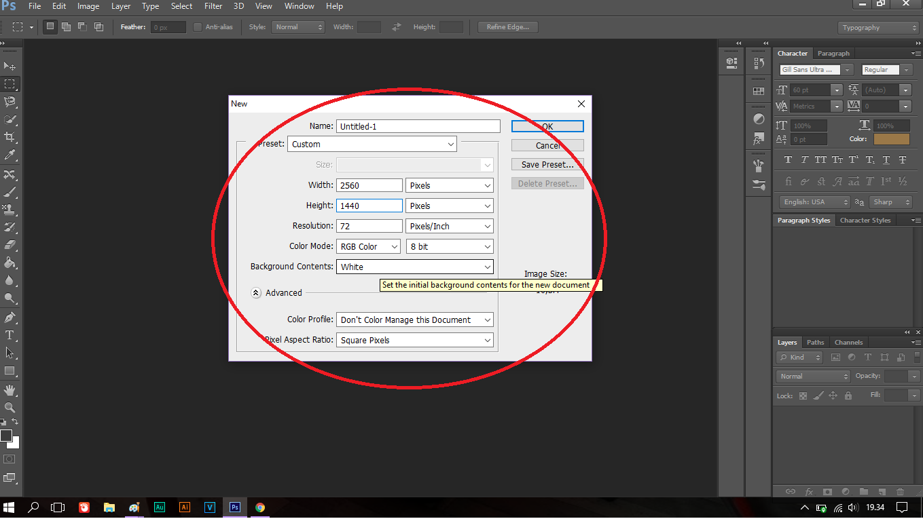Toggle lock transparent pixels
Viewport: 923px width, 519px height.
tap(803, 396)
